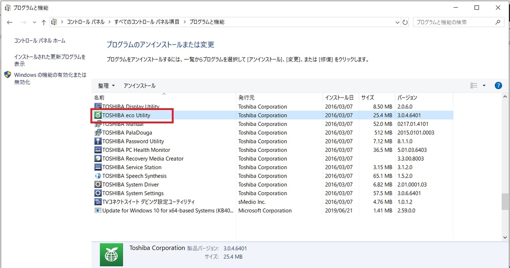Viewport: 510px width, 268px height.
Task: Select the TOSHIBA System Driver name
Action: pyautogui.click(x=130, y=184)
